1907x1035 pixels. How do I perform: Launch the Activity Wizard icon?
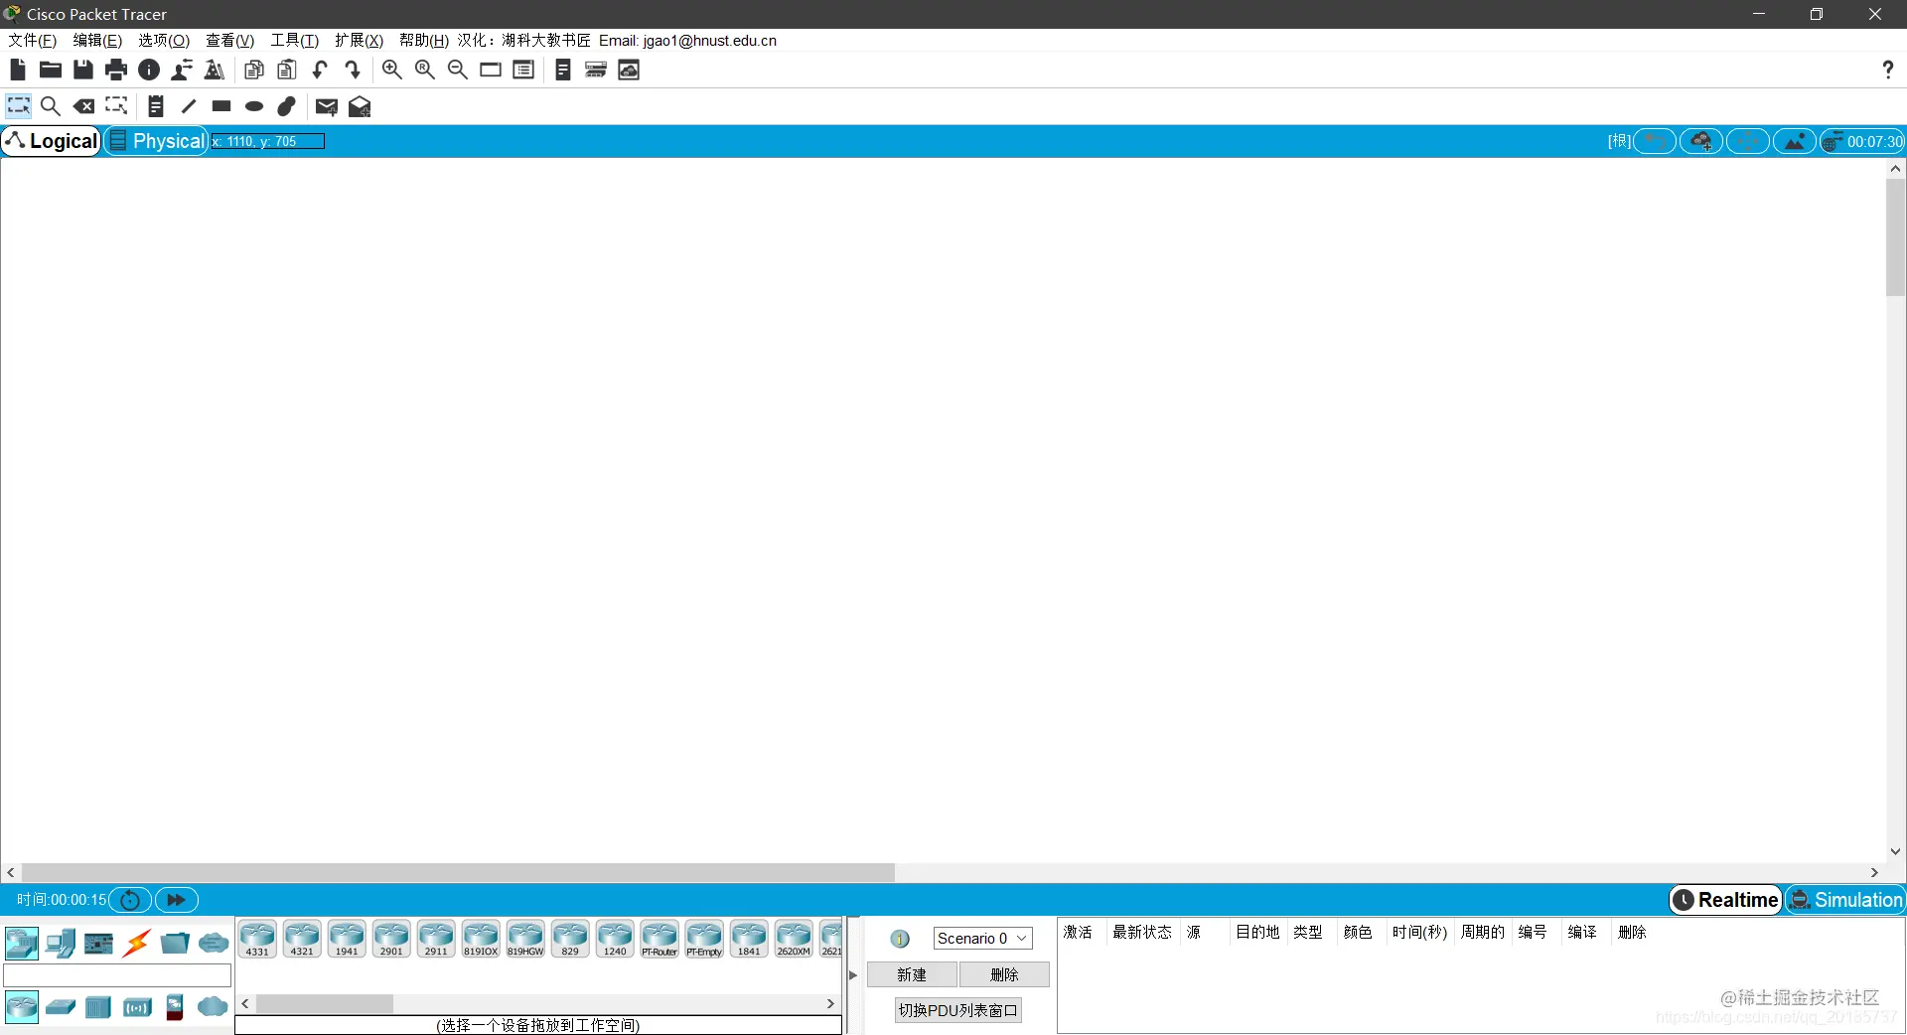point(215,70)
